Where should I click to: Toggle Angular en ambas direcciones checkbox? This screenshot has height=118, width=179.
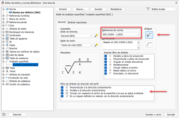pos(106,62)
